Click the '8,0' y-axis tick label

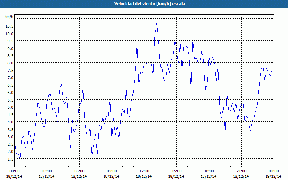click(10, 63)
